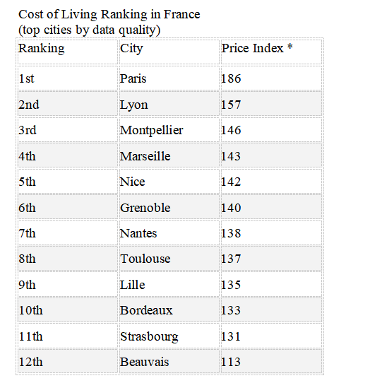This screenshot has width=382, height=383.
Task: Select the Strasbourg city cell
Action: [169, 336]
